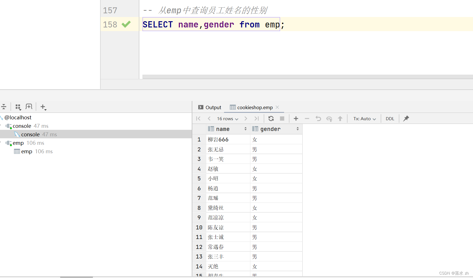This screenshot has height=278, width=473.
Task: Select cell containing 范瑶
Action: click(x=228, y=198)
